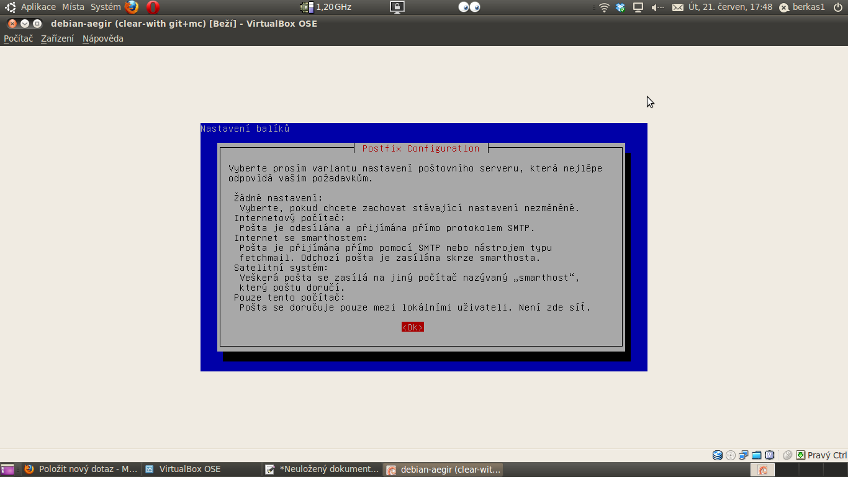Viewport: 848px width, 477px height.
Task: Launch Firefox from the top panel
Action: click(132, 7)
